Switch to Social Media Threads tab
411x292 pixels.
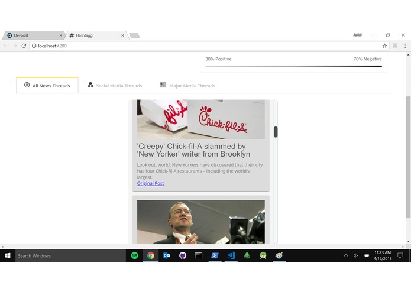pos(115,85)
